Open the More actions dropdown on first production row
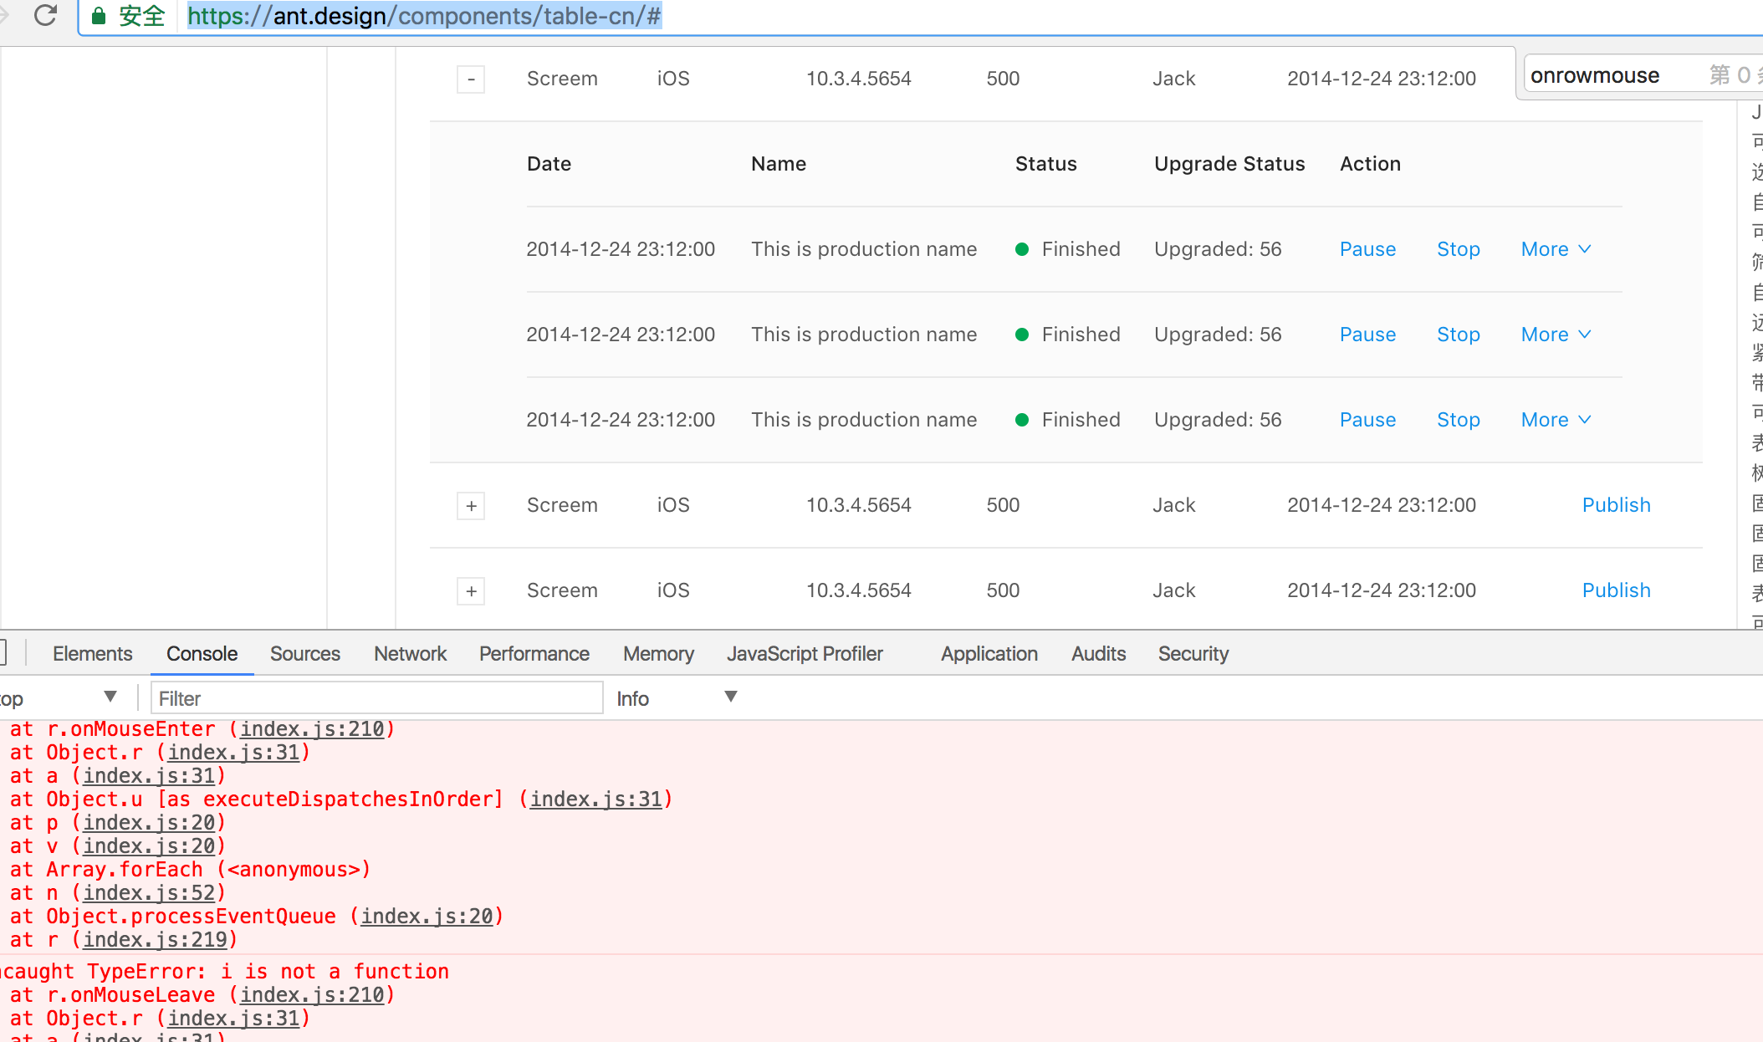The width and height of the screenshot is (1763, 1042). (x=1554, y=248)
